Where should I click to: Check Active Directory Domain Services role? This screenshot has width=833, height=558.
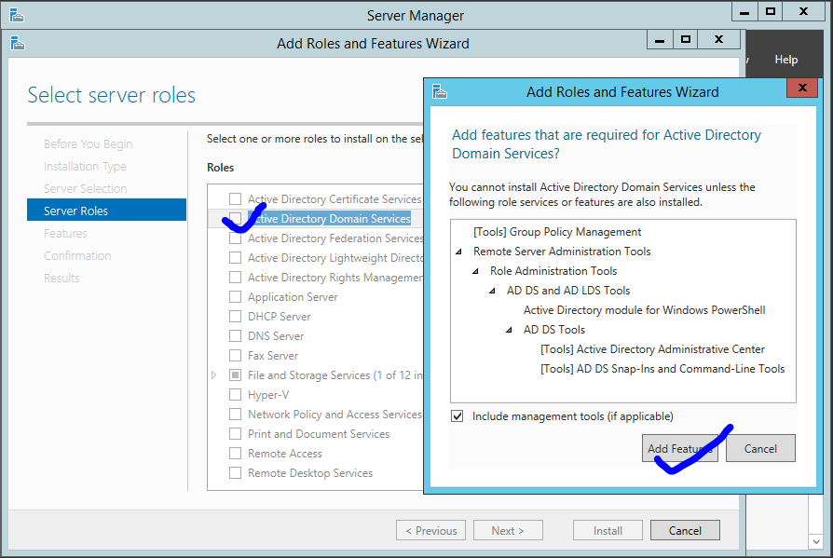(x=235, y=218)
